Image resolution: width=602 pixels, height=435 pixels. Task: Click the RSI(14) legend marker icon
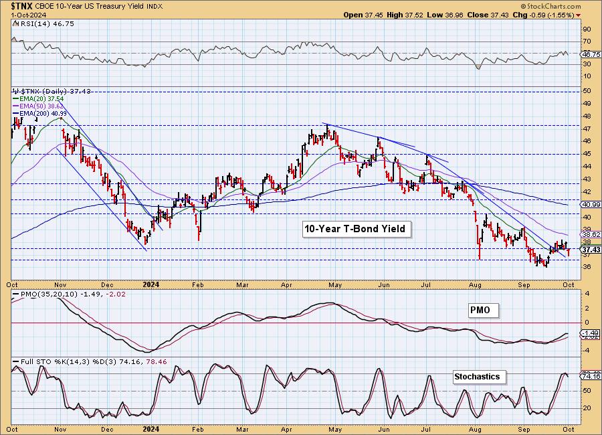15,23
